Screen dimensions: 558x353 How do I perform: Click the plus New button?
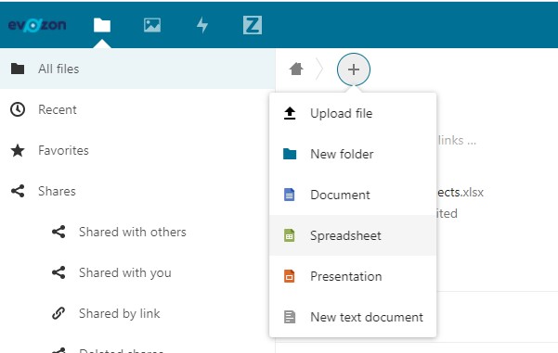pyautogui.click(x=354, y=69)
